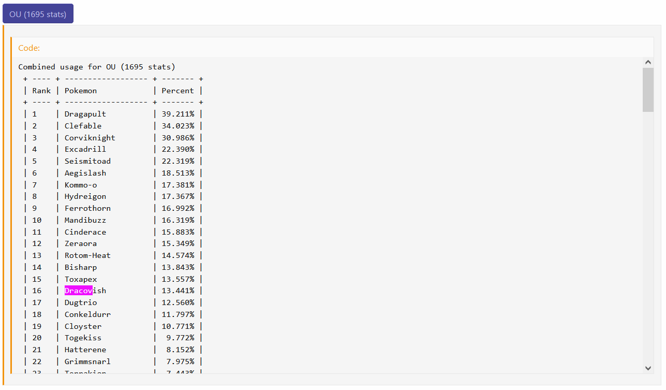Click the Grimmsnarl row name
This screenshot has height=390, width=666.
(87, 362)
